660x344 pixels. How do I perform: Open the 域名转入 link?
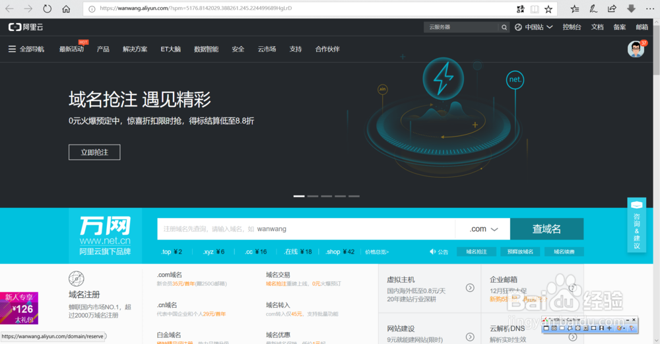click(x=279, y=305)
